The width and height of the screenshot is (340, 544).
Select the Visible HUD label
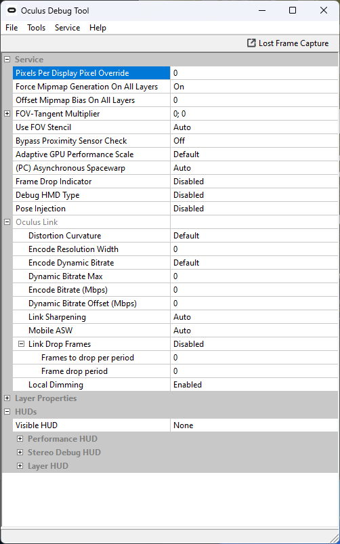pos(37,425)
